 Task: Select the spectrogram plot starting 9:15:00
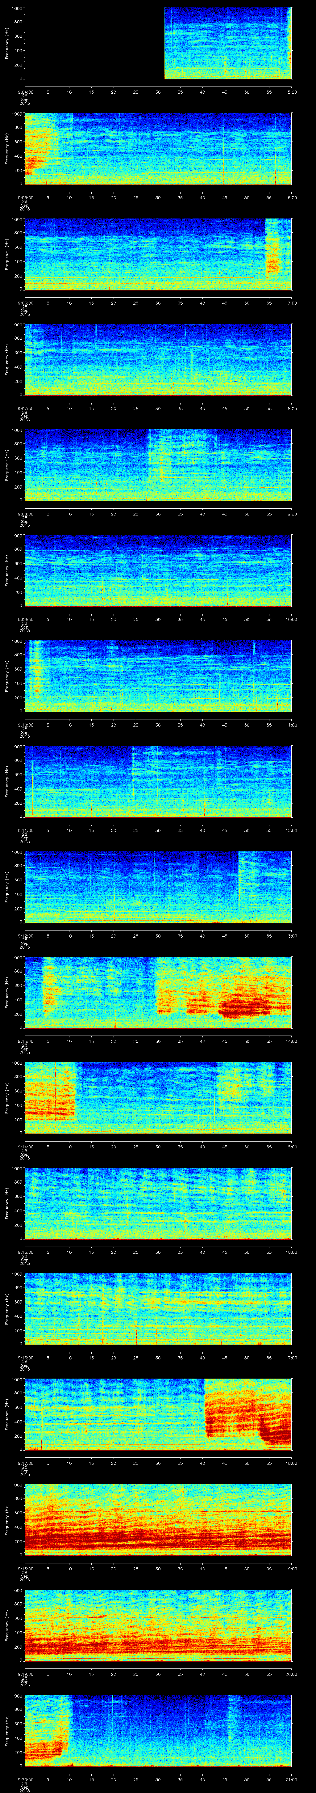158,1203
